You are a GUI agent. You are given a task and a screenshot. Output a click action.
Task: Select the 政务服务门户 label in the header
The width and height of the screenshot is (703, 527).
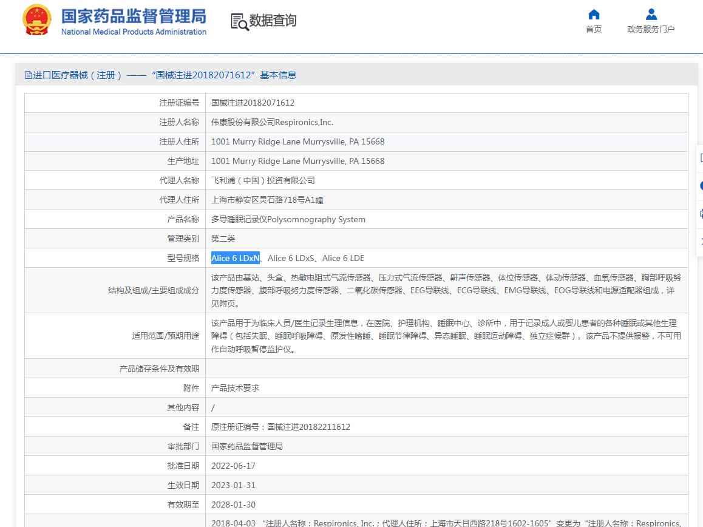coord(651,29)
